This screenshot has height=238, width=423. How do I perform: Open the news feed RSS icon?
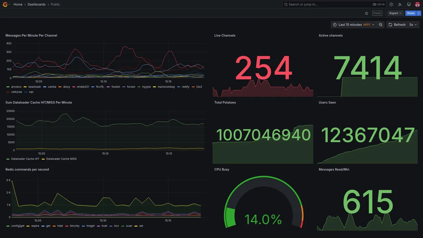coord(400,4)
